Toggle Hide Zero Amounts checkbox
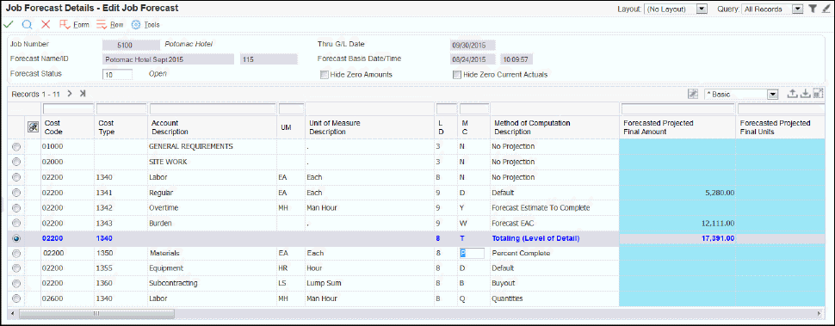 (x=324, y=75)
